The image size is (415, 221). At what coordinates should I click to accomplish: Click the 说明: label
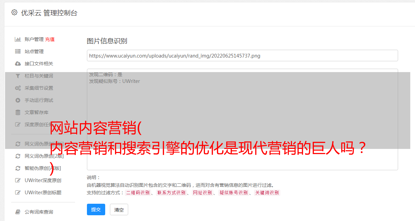94,177
